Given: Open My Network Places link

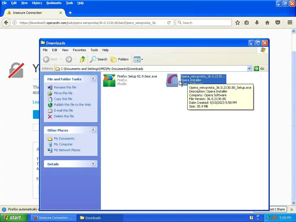Looking at the screenshot, I should (x=67, y=150).
